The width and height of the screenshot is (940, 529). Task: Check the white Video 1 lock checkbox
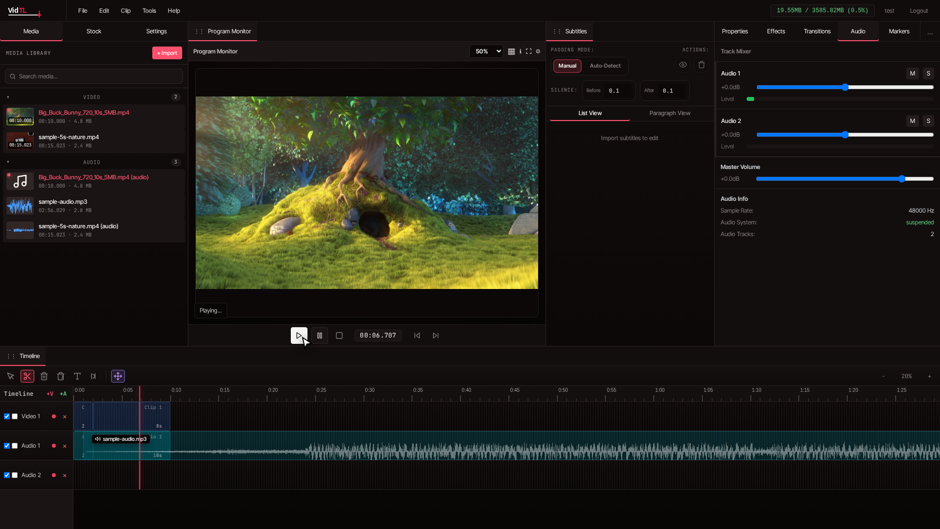coord(15,416)
